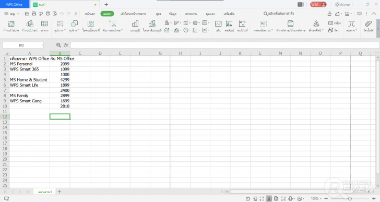The height and width of the screenshot is (202, 380).
Task: Open a new tab with plus button
Action: tap(106, 4)
